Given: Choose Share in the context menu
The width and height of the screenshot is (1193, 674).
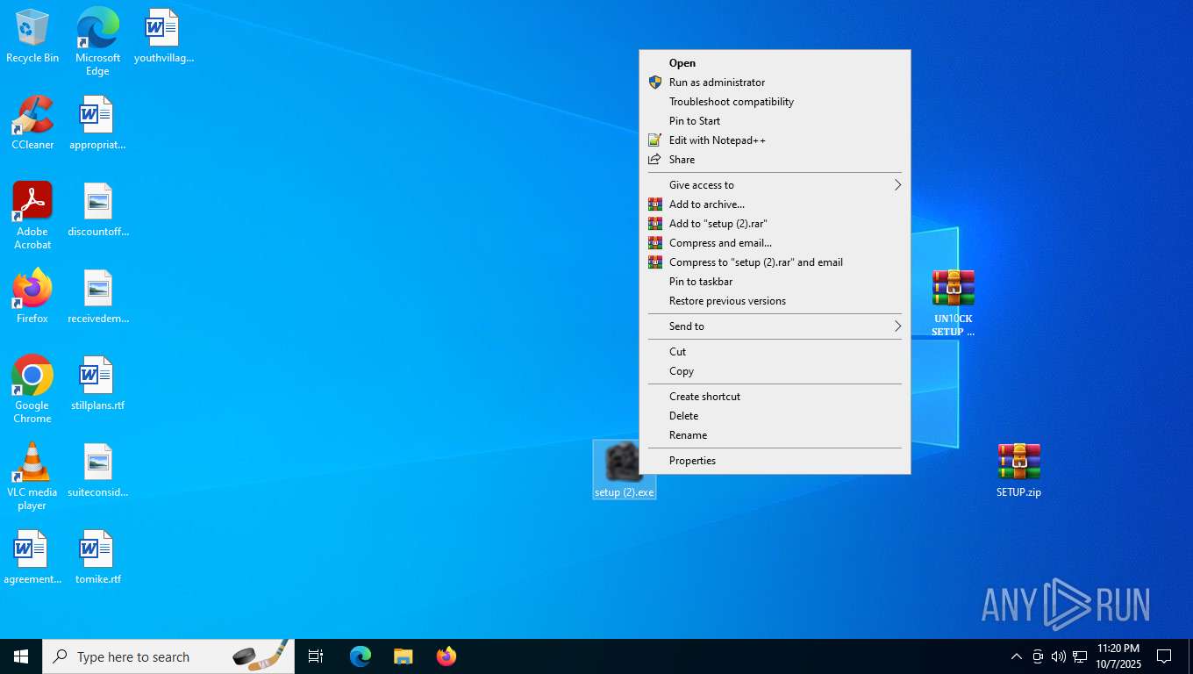Looking at the screenshot, I should pos(775,160).
